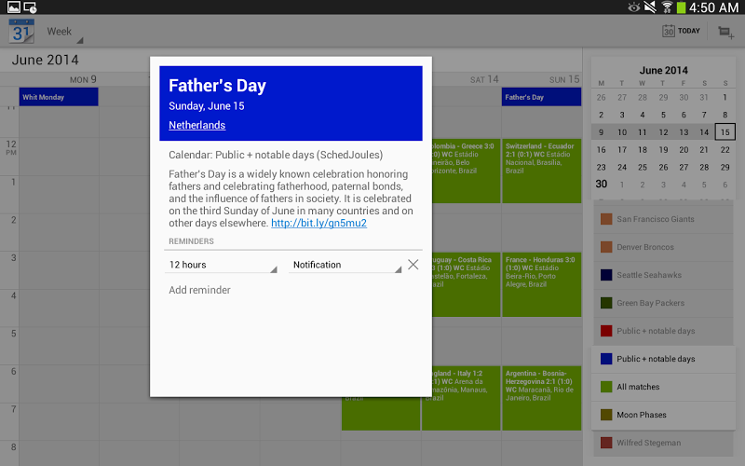This screenshot has width=745, height=466.
Task: Open the Uruguay - Costa Rica match event
Action: pos(467,284)
